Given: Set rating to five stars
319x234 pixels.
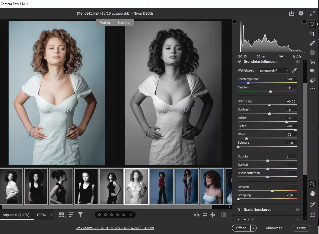Looking at the screenshot, I should (124, 214).
